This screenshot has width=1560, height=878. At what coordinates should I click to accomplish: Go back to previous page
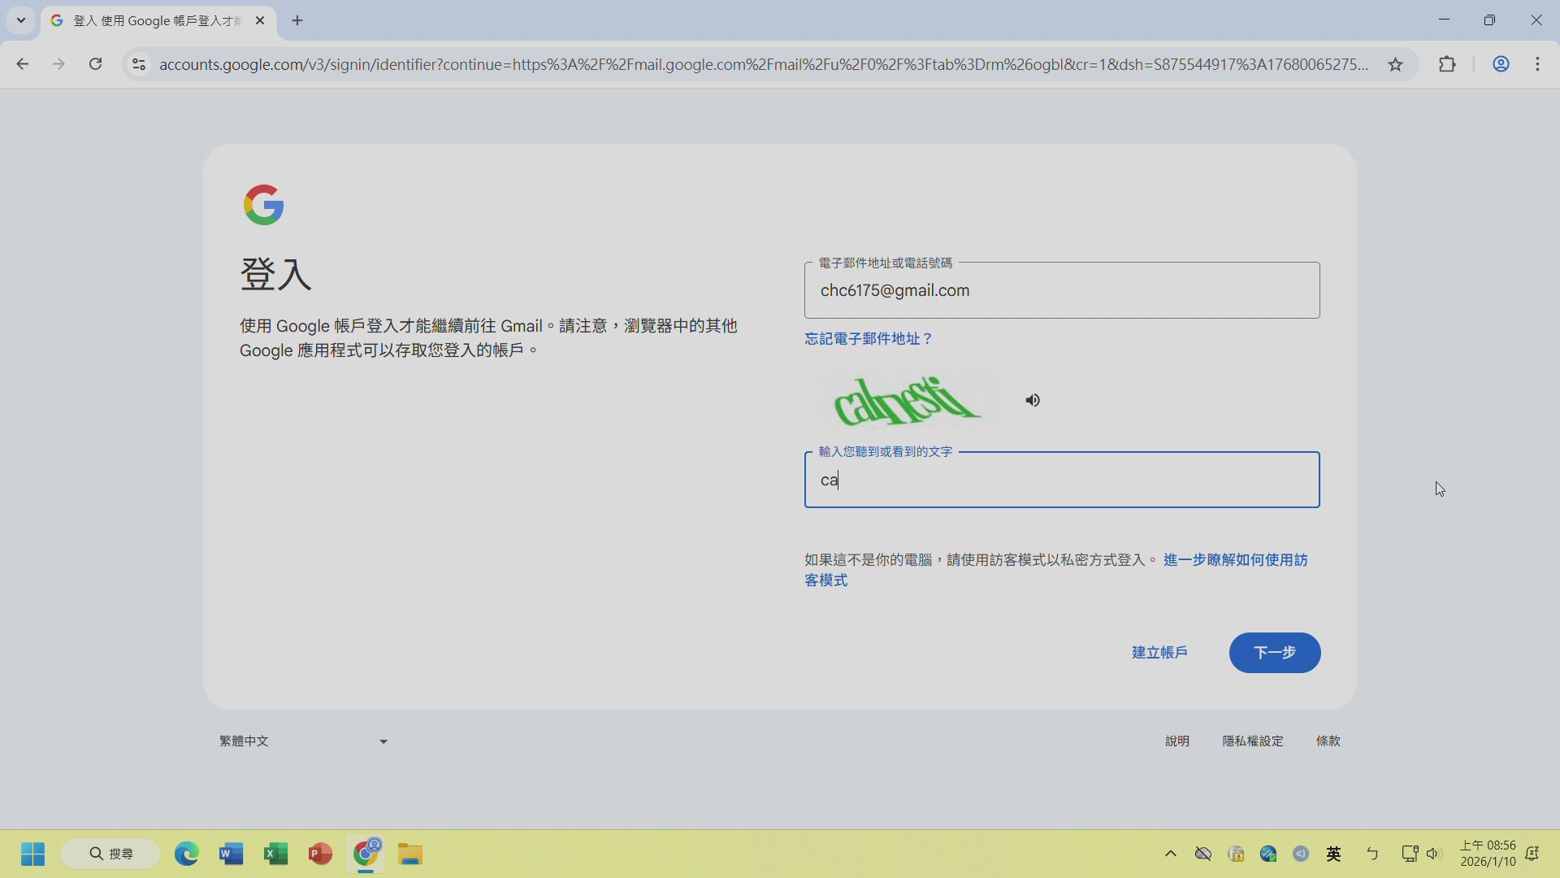click(x=22, y=64)
